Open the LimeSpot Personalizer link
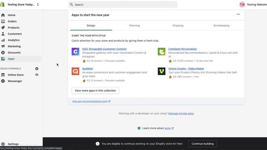This screenshot has width=267, height=150. click(x=183, y=49)
